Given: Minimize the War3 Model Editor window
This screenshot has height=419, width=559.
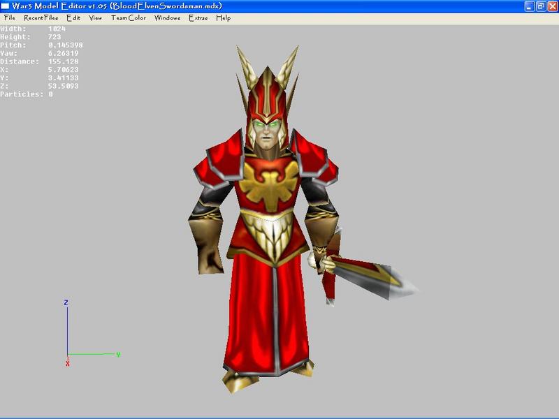Looking at the screenshot, I should (530, 6).
